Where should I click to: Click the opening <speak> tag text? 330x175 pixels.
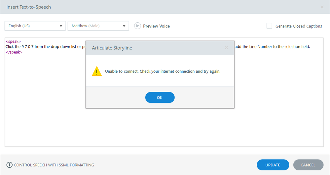[x=13, y=41]
